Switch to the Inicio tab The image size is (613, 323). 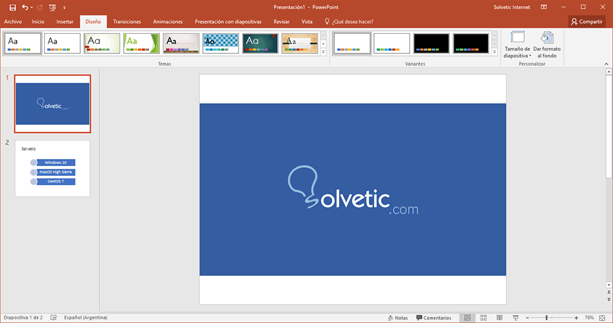(x=38, y=21)
